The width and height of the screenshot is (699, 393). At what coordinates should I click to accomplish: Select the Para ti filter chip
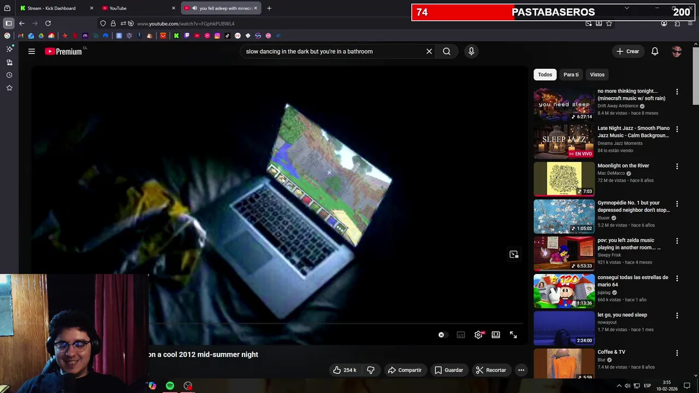point(571,75)
